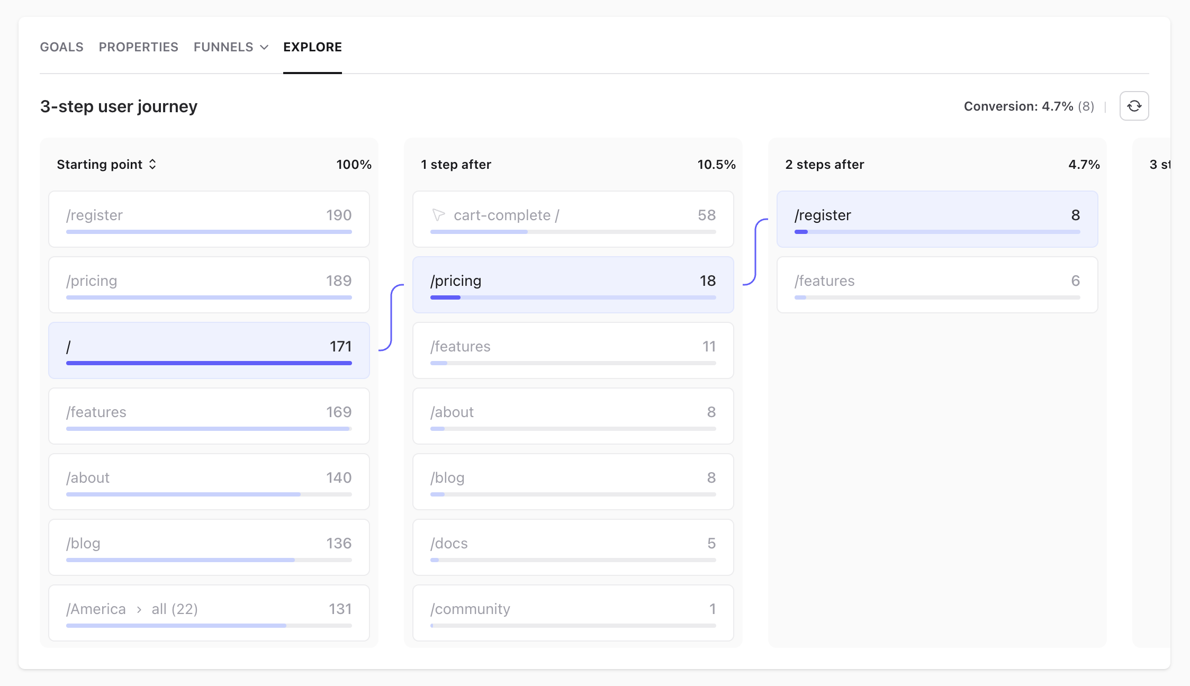Switch to the Properties tab

pos(138,47)
